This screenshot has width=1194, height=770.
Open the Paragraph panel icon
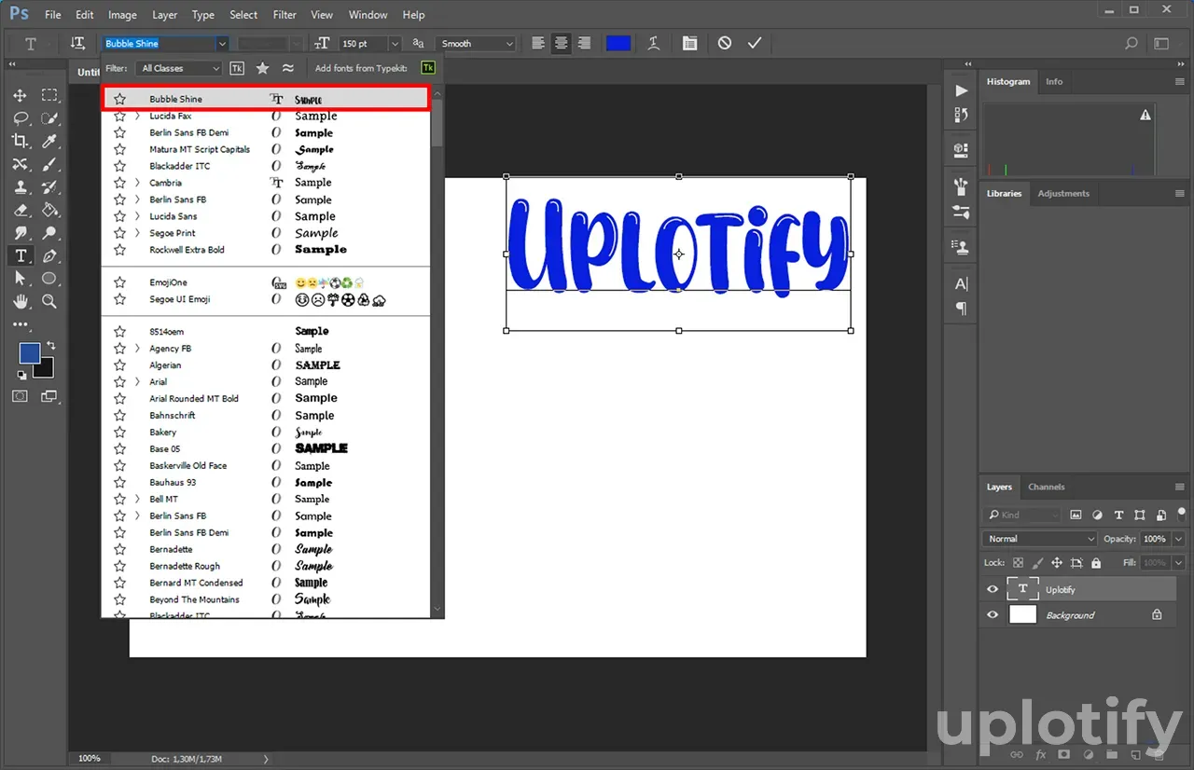click(962, 309)
